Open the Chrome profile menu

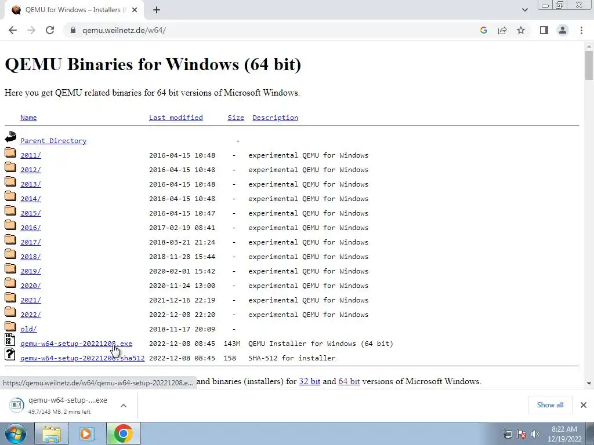pyautogui.click(x=563, y=30)
